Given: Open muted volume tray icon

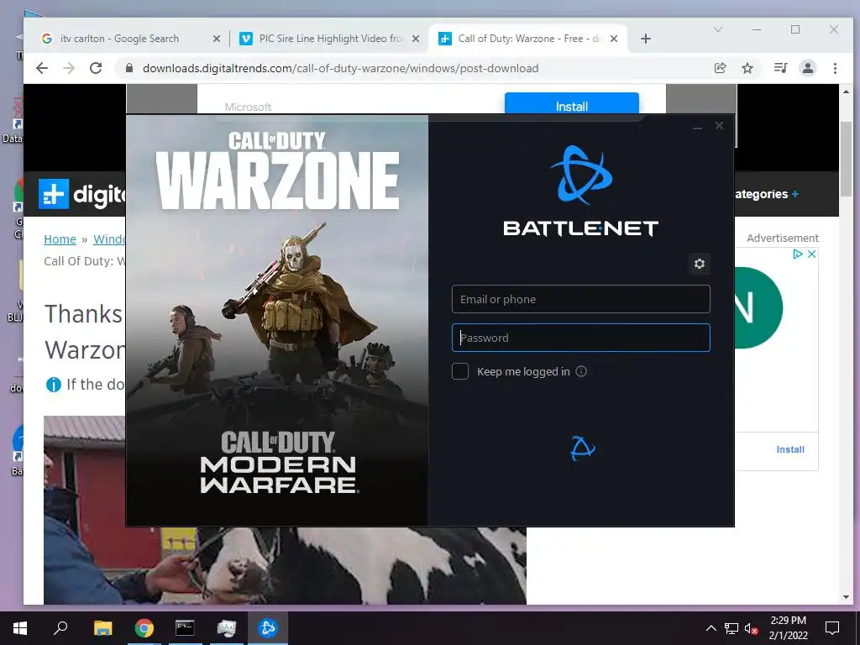Looking at the screenshot, I should point(752,628).
